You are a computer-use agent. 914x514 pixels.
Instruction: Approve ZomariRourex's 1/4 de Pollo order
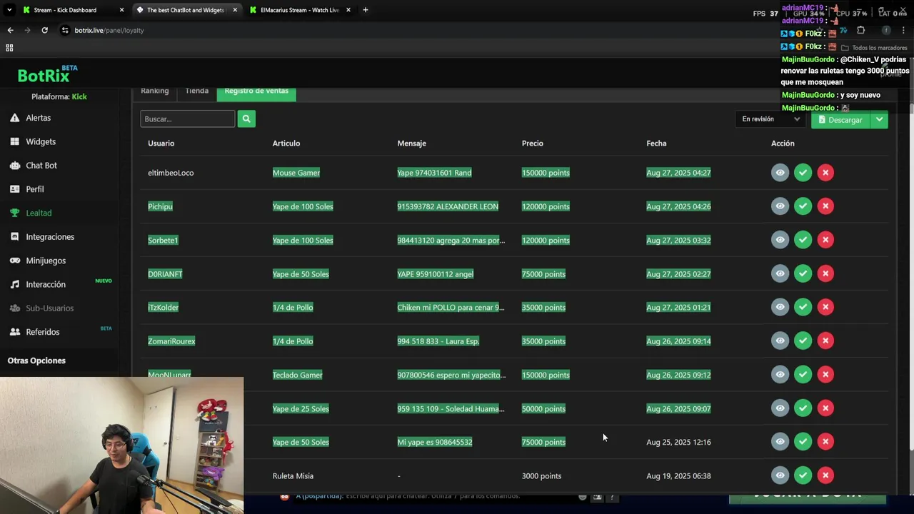point(803,341)
